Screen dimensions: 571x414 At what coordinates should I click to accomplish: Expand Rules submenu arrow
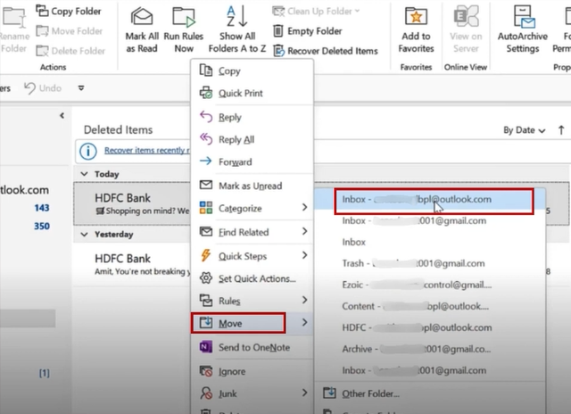[304, 300]
